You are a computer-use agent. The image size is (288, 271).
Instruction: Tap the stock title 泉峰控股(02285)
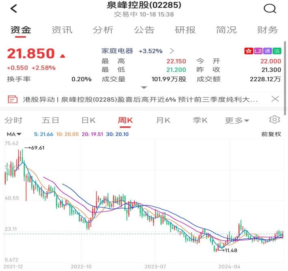(x=144, y=5)
